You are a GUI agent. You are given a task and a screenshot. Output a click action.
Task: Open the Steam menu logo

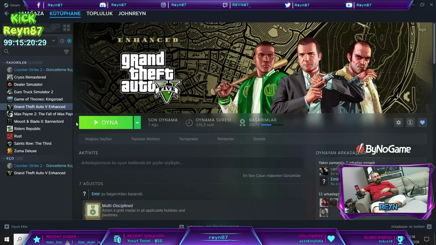pos(6,5)
